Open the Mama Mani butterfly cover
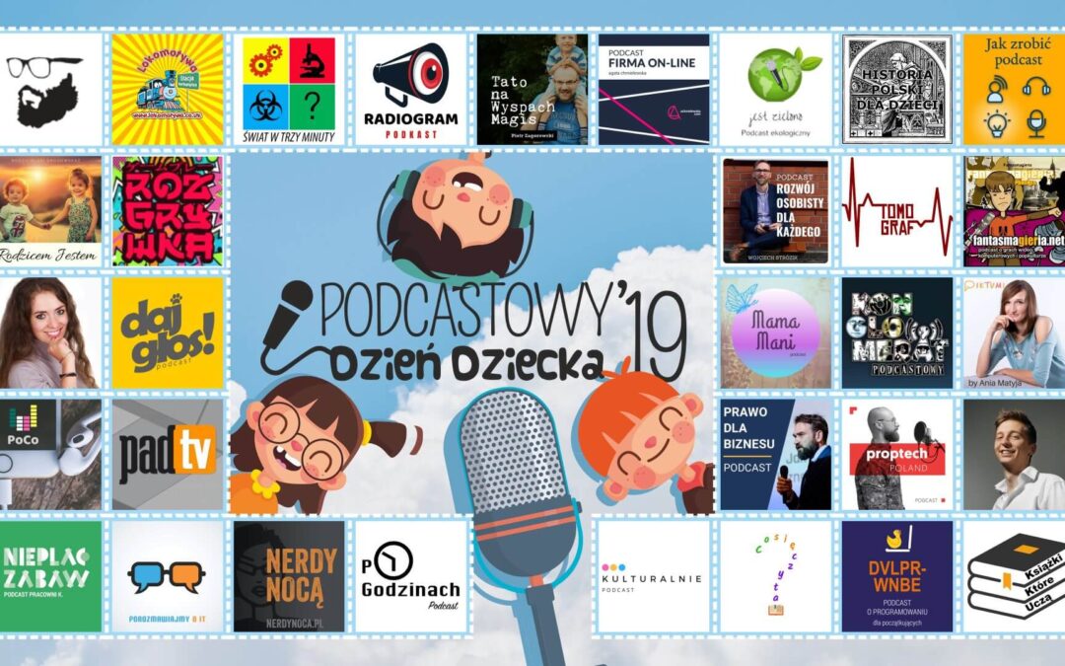1065x666 pixels. click(776, 333)
